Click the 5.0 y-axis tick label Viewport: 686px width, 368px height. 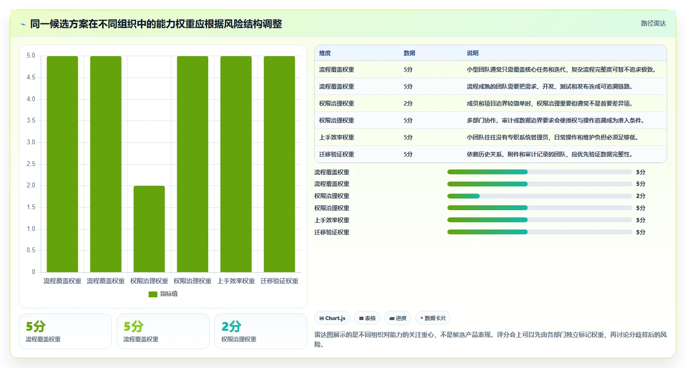tap(31, 56)
